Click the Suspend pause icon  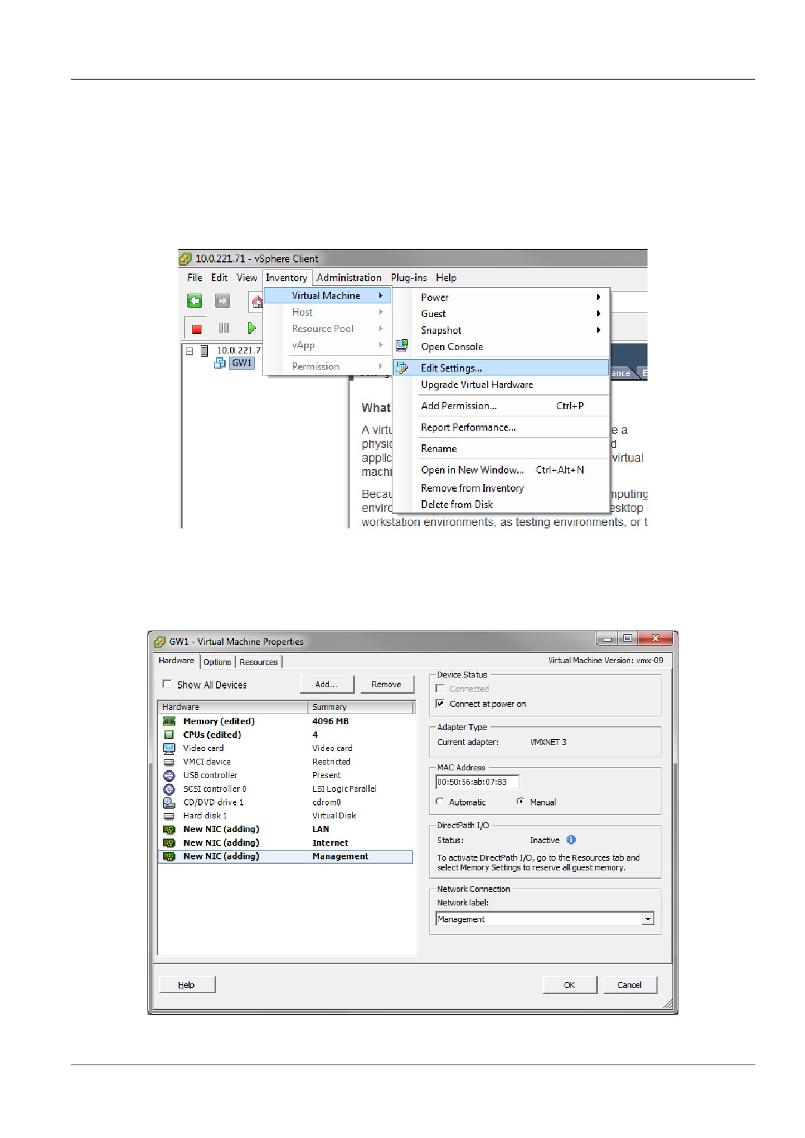point(224,328)
